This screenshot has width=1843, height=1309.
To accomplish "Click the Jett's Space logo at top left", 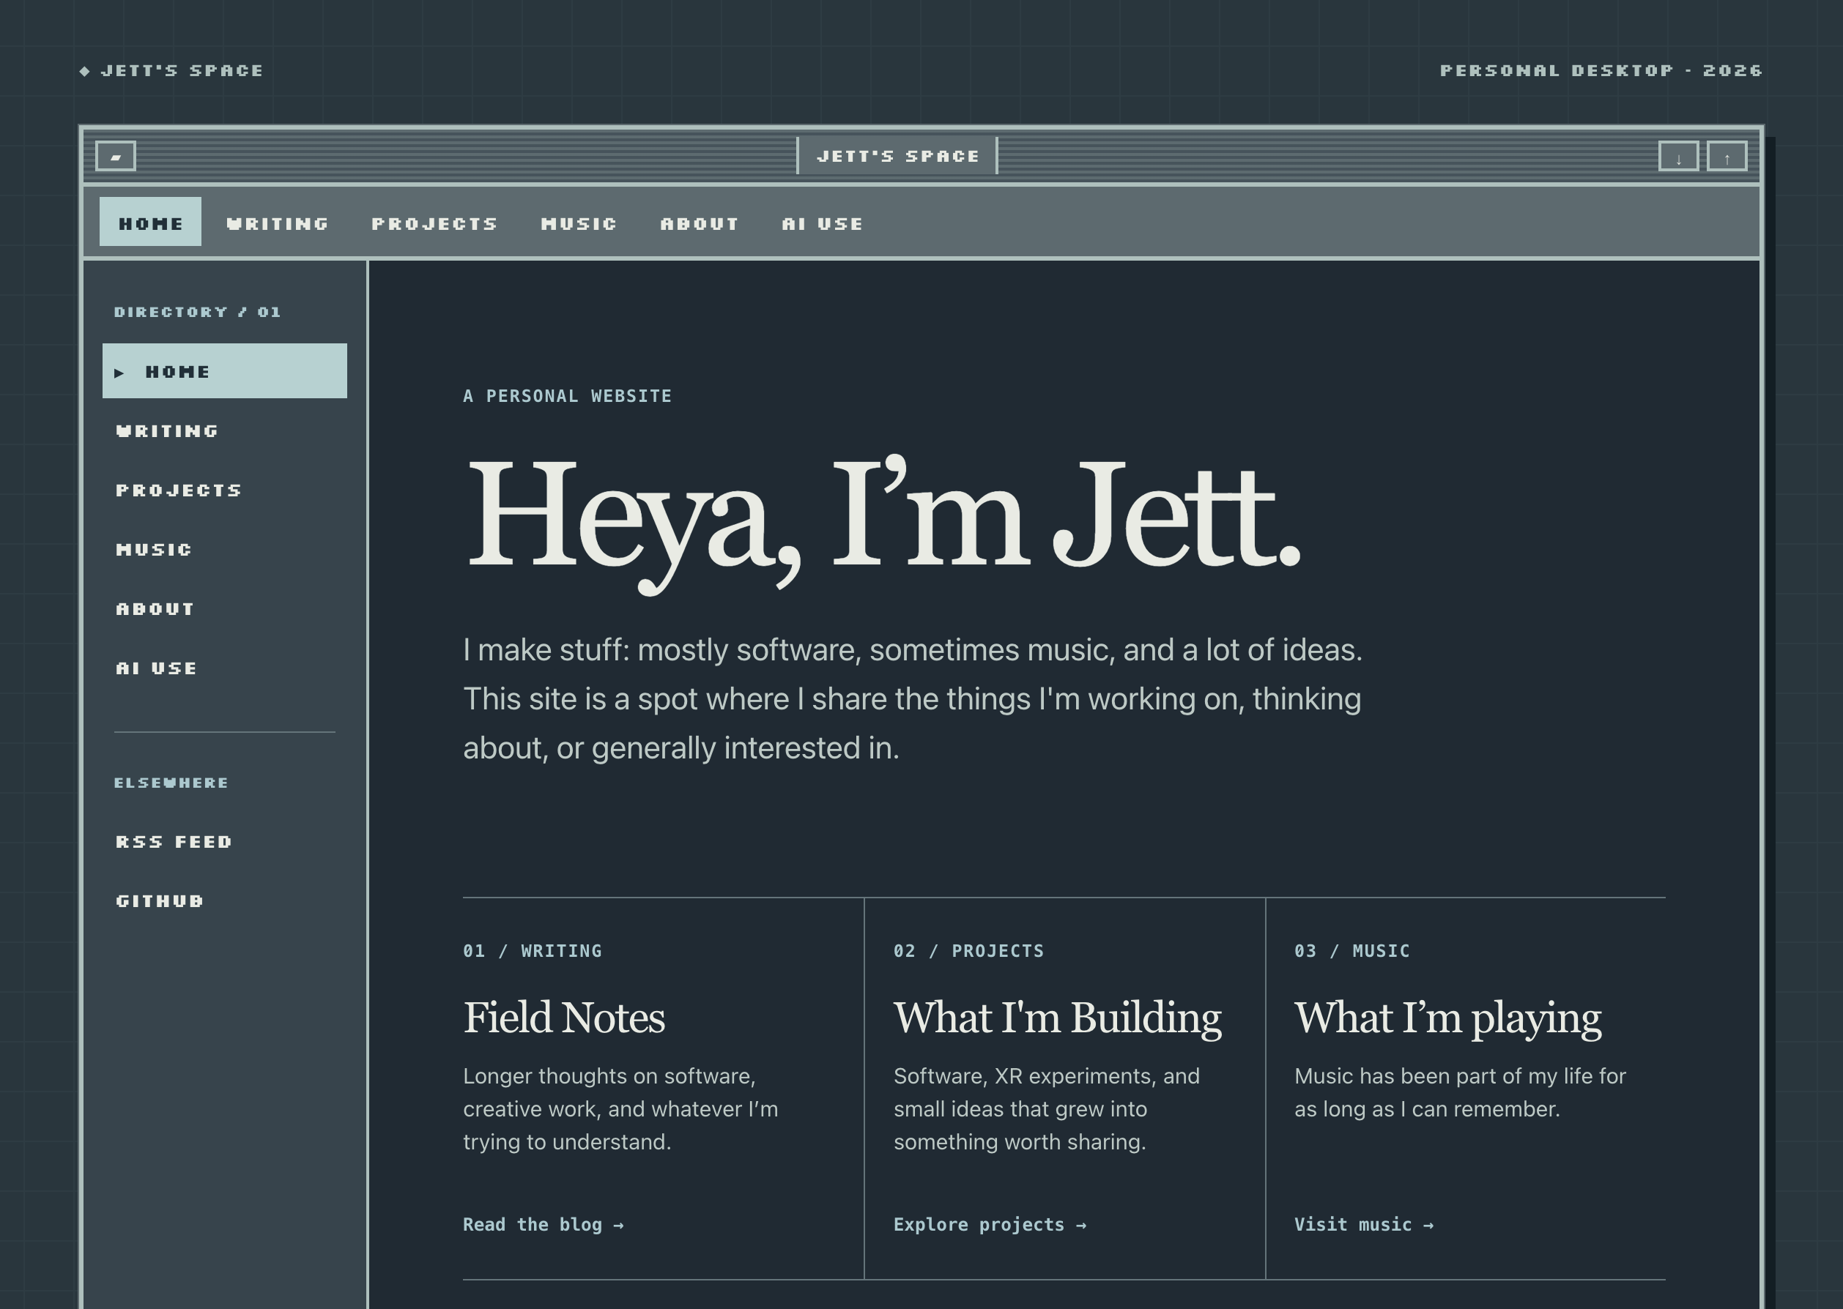I will [172, 71].
